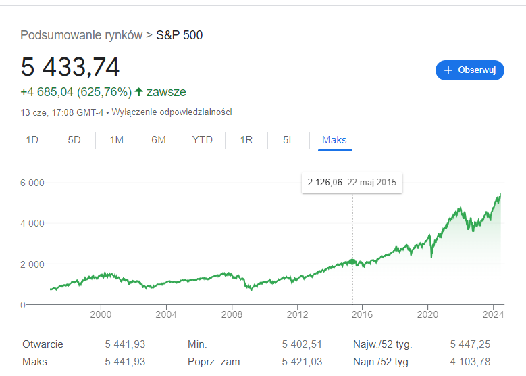The height and width of the screenshot is (376, 526).
Task: Select the 1D time range tab
Action: point(32,140)
